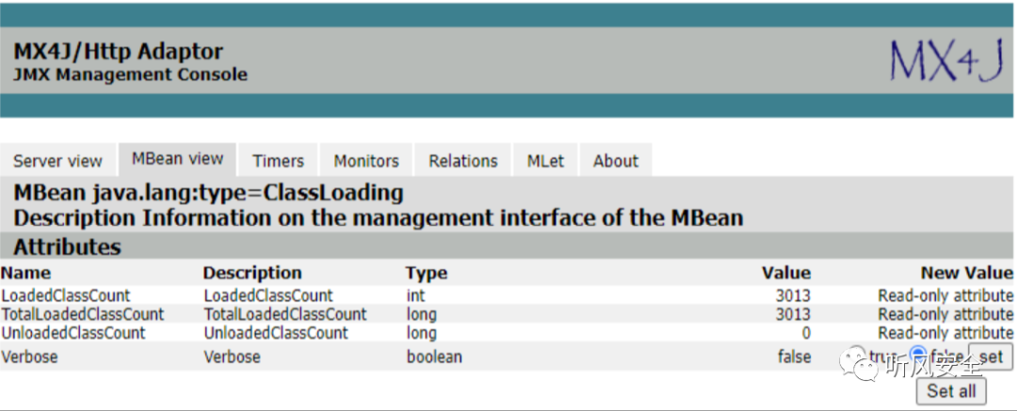
Task: Click the Value column header
Action: click(786, 273)
